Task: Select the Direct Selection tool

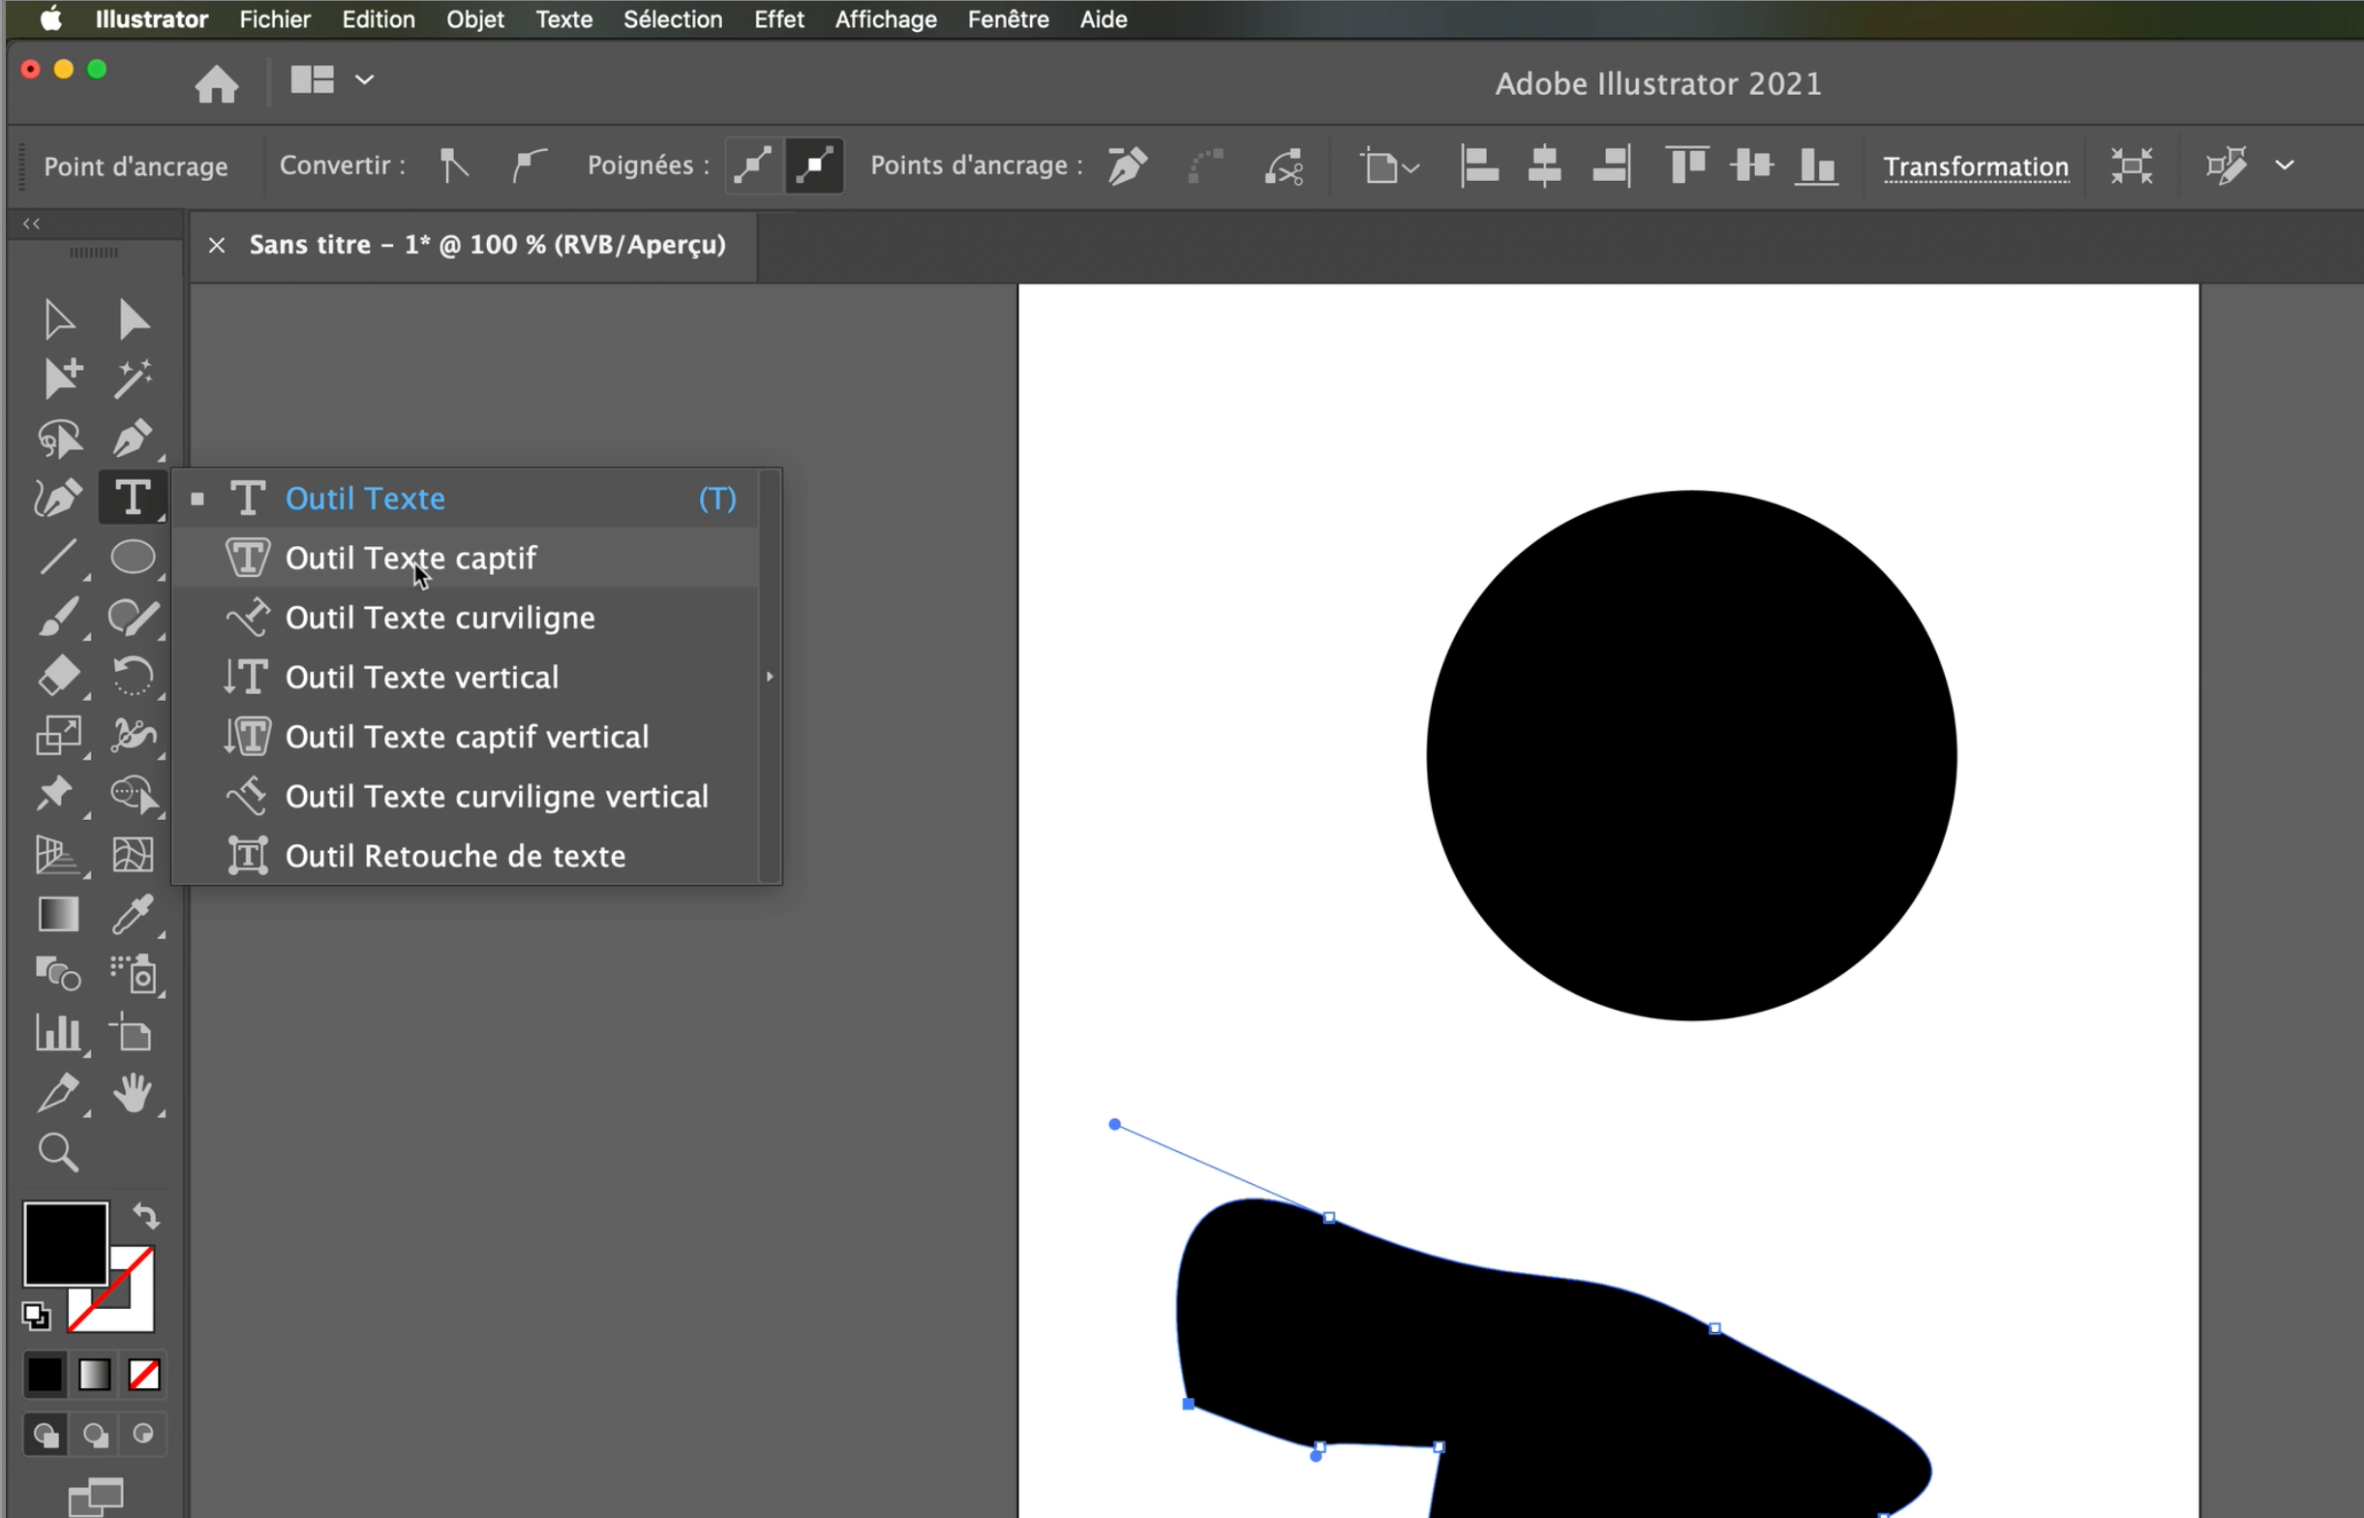Action: [133, 319]
